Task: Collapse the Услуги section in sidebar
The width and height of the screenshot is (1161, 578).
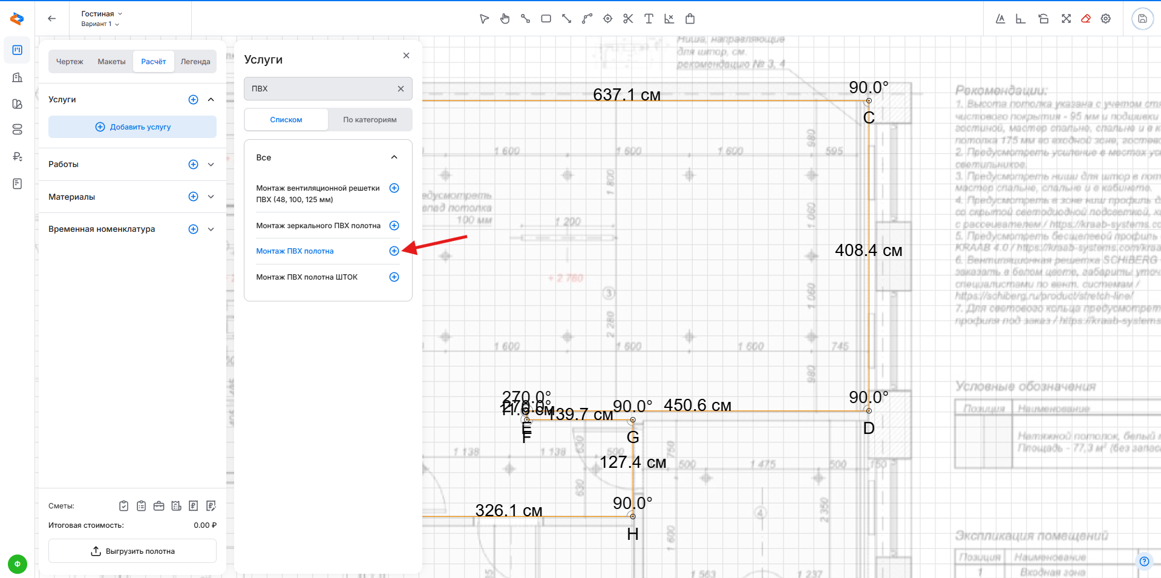Action: point(211,99)
